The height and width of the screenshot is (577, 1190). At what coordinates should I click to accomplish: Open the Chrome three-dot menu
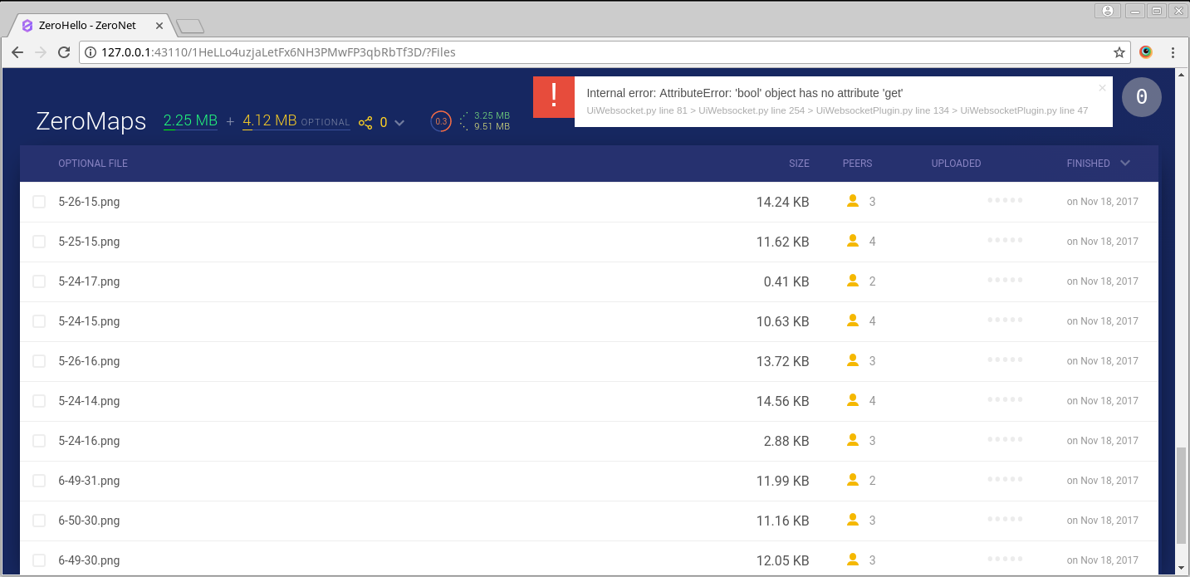[1173, 52]
